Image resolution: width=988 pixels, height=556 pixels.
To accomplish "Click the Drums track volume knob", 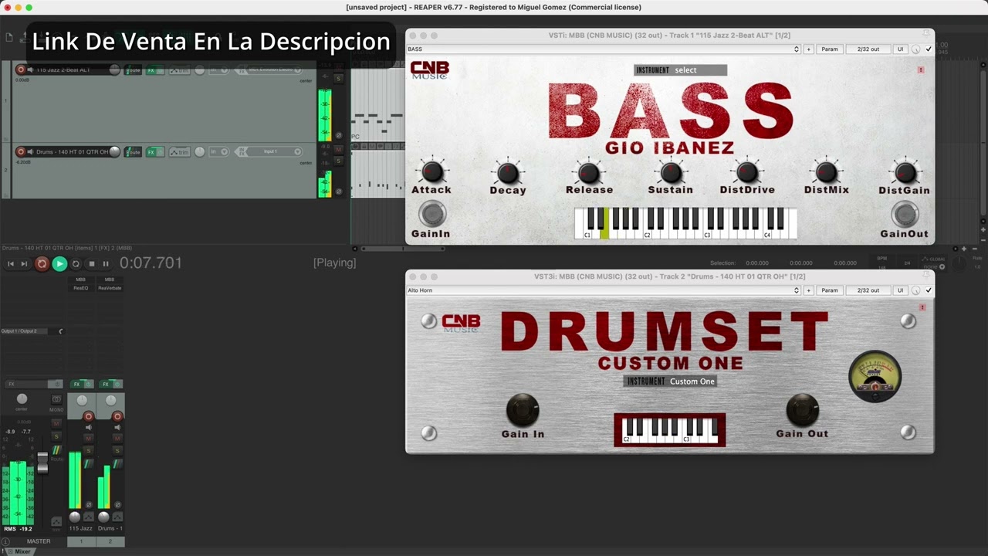I will (x=114, y=151).
